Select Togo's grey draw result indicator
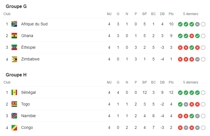Viewport: 210px width, 136px height. point(186,104)
